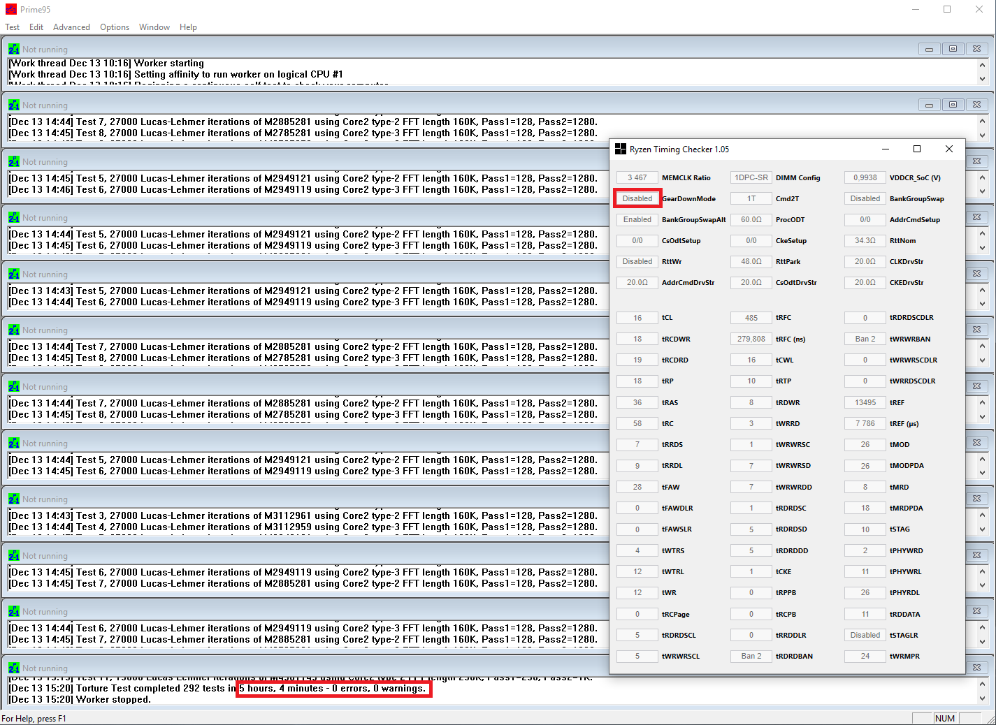Click scroll-down arrow of the M3112961 Test 3 window
The height and width of the screenshot is (725, 996).
982,529
